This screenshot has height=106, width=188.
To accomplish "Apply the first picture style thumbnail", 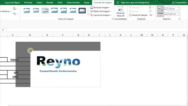I will pyautogui.click(x=27, y=11).
